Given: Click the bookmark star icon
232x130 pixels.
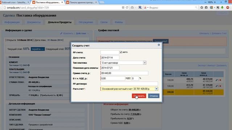Looking at the screenshot, I should [x=202, y=8].
